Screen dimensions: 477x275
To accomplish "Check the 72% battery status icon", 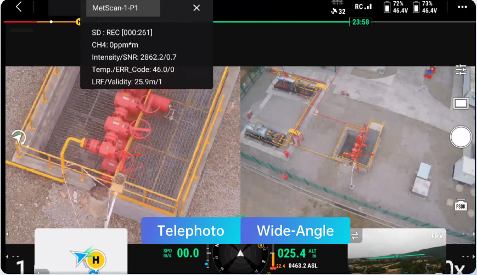I will pos(395,7).
